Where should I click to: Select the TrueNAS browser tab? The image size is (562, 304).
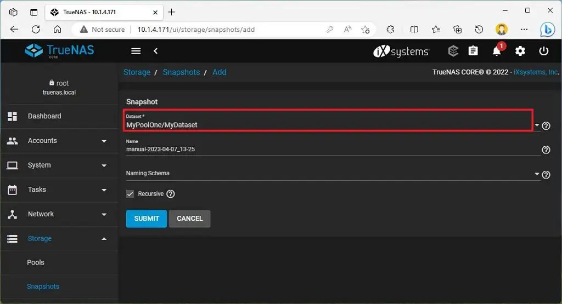(104, 12)
